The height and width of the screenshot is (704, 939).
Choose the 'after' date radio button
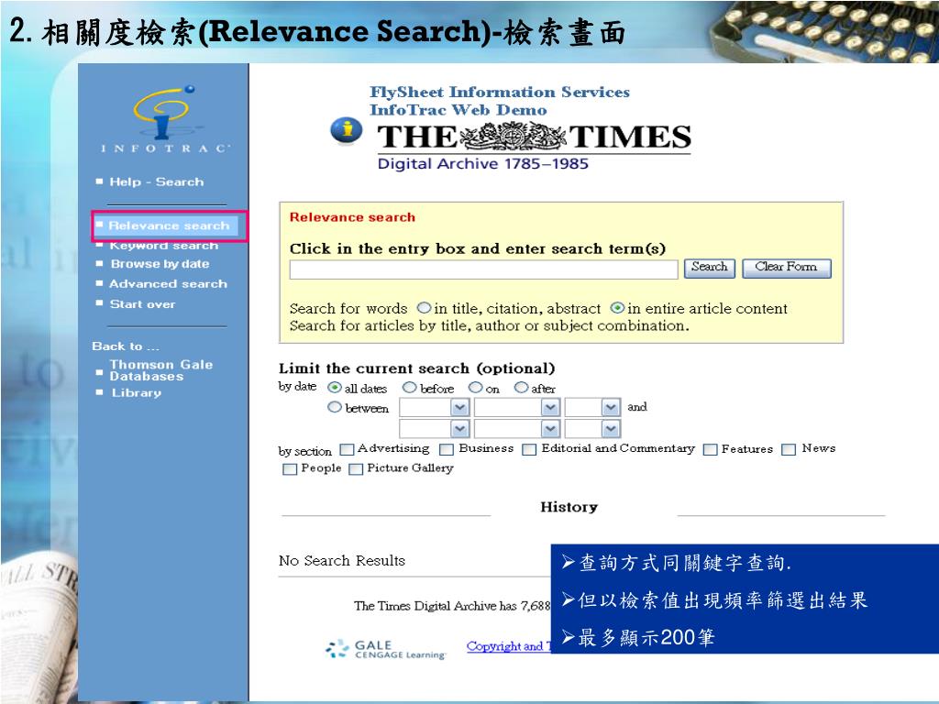[x=522, y=388]
